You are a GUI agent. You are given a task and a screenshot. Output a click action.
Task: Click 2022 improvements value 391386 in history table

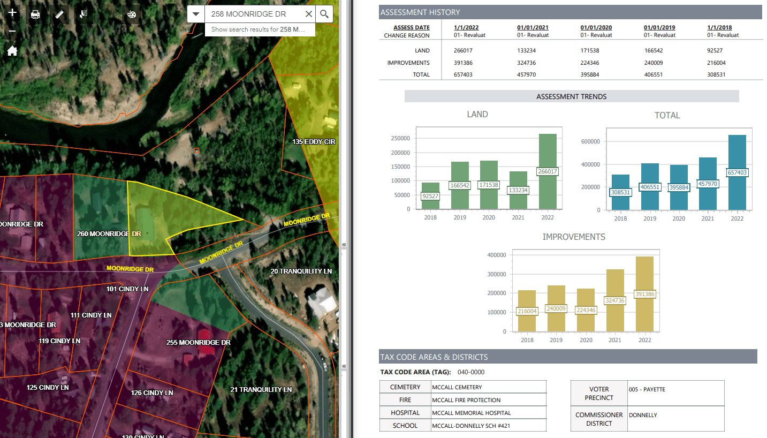(463, 63)
